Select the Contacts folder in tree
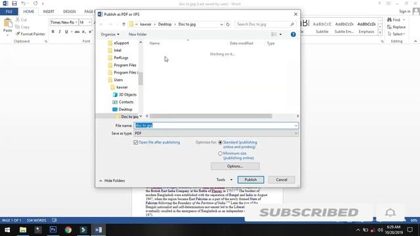This screenshot has width=420, height=236. pos(123,102)
